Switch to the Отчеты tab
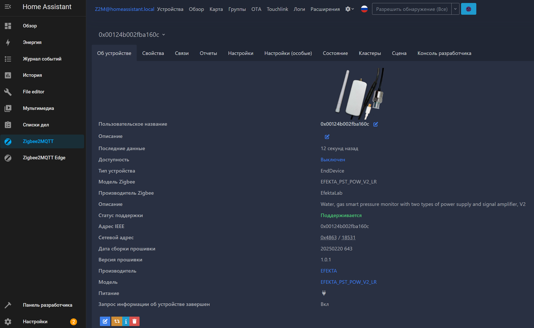 pyautogui.click(x=209, y=53)
